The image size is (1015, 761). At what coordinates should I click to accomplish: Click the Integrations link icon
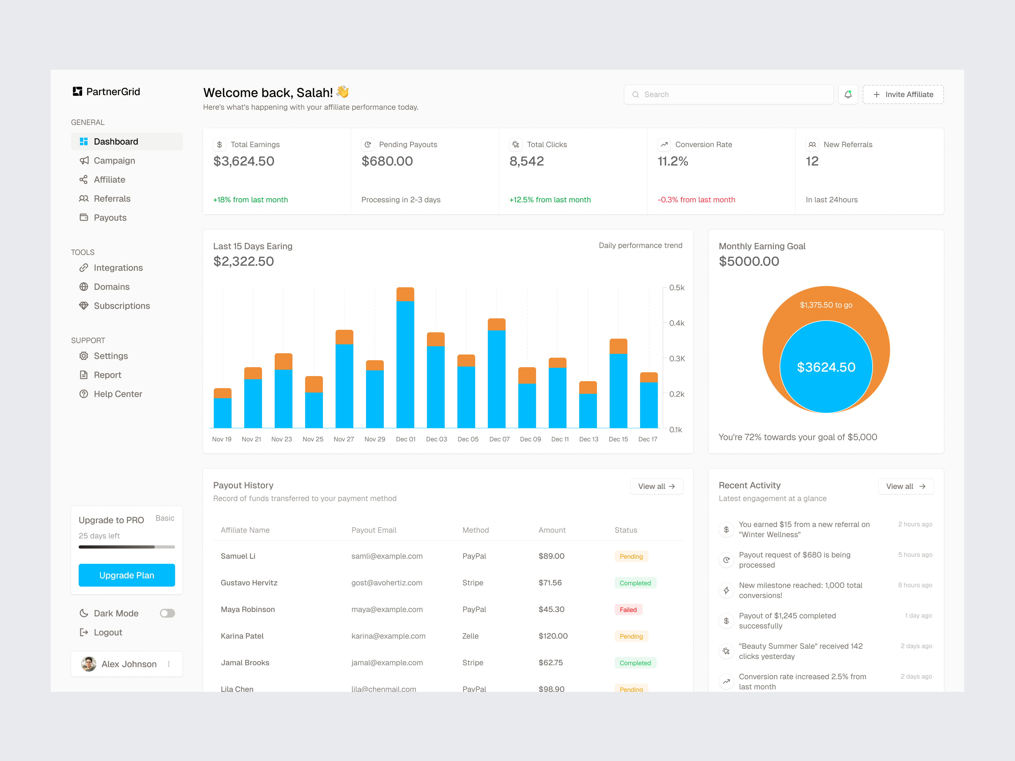click(x=84, y=267)
